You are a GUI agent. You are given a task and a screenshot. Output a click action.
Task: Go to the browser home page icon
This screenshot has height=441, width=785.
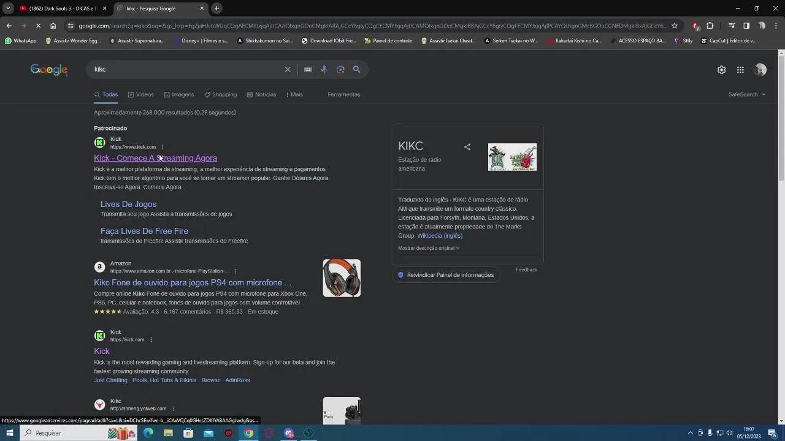[x=53, y=26]
